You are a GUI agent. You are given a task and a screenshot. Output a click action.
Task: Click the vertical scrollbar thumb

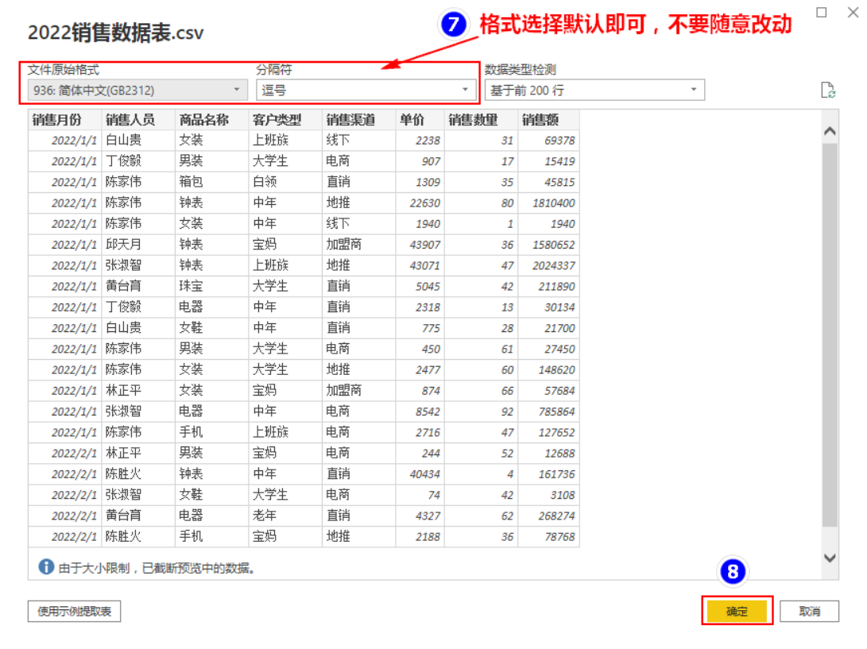pyautogui.click(x=830, y=335)
